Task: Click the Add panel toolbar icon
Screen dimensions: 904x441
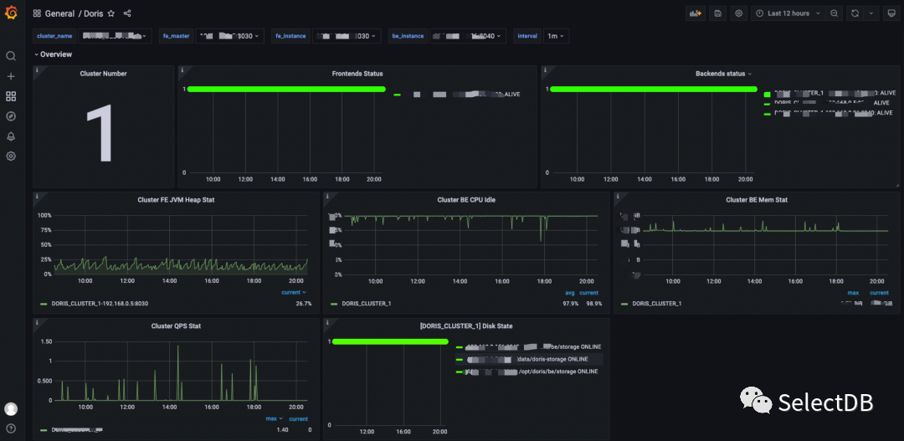Action: click(x=696, y=13)
